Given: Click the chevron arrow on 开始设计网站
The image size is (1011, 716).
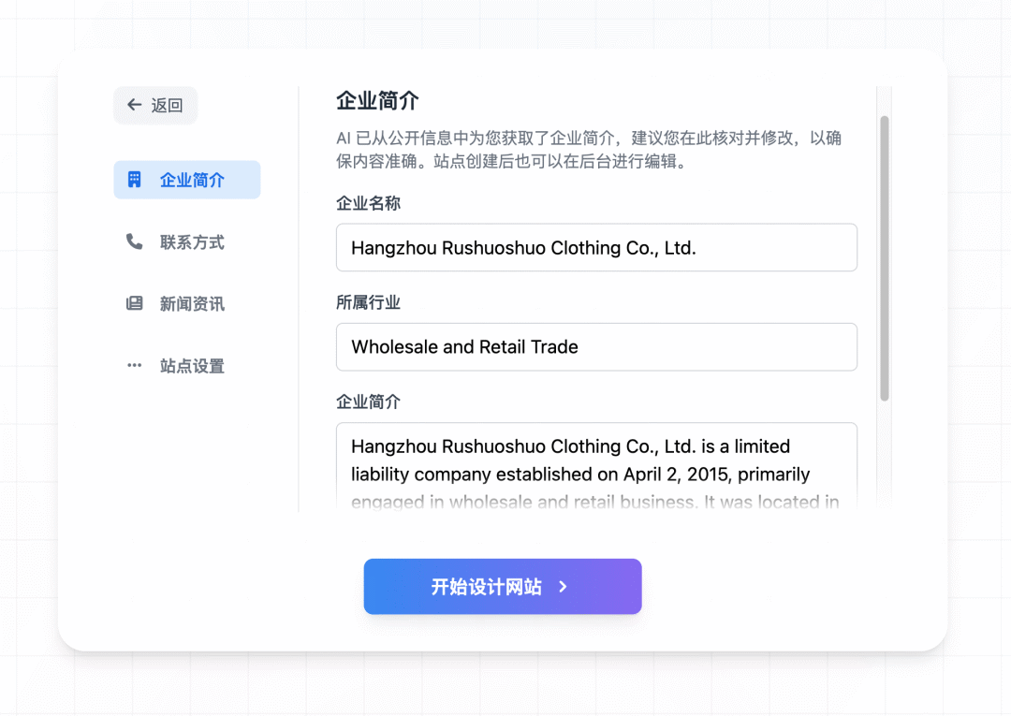Looking at the screenshot, I should point(563,587).
